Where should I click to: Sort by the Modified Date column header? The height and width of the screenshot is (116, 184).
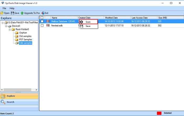(x=117, y=18)
